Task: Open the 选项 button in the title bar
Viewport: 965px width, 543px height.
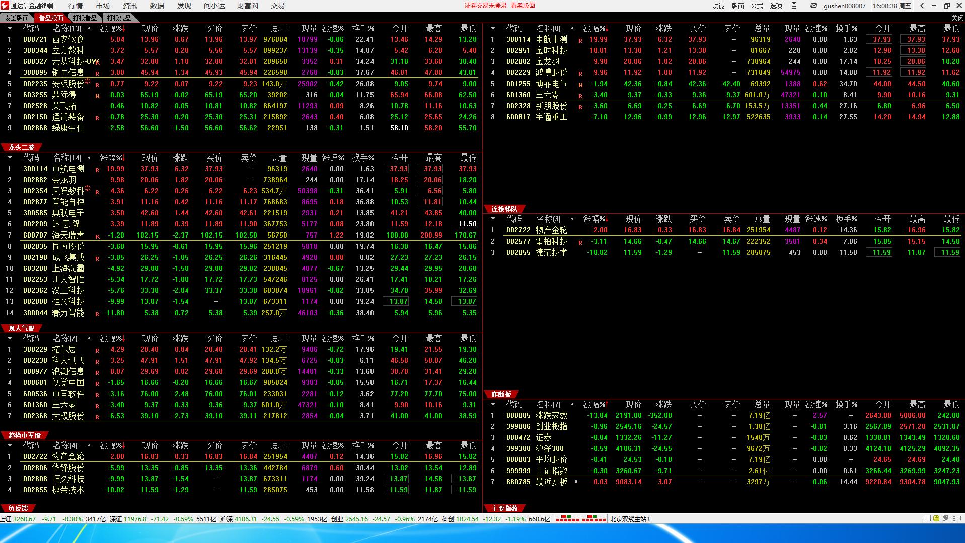Action: pos(776,6)
